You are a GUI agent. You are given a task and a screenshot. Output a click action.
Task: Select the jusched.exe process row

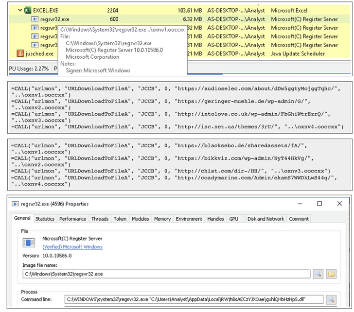coord(180,53)
